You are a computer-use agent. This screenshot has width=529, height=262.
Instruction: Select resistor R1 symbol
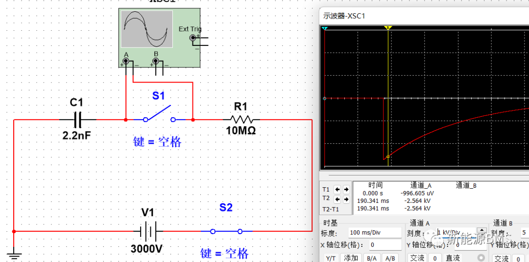click(x=241, y=119)
